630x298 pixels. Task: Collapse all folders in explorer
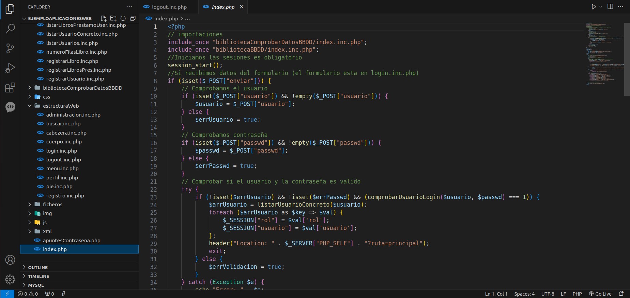click(x=133, y=18)
